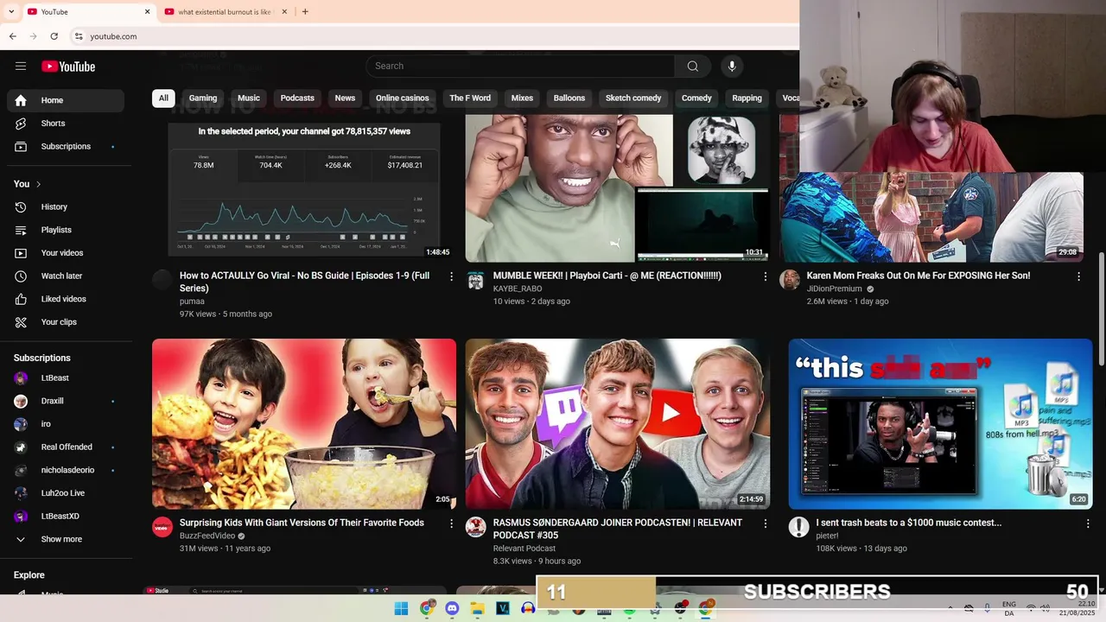Click pieter! channel avatar
This screenshot has width=1106, height=622.
click(x=799, y=527)
